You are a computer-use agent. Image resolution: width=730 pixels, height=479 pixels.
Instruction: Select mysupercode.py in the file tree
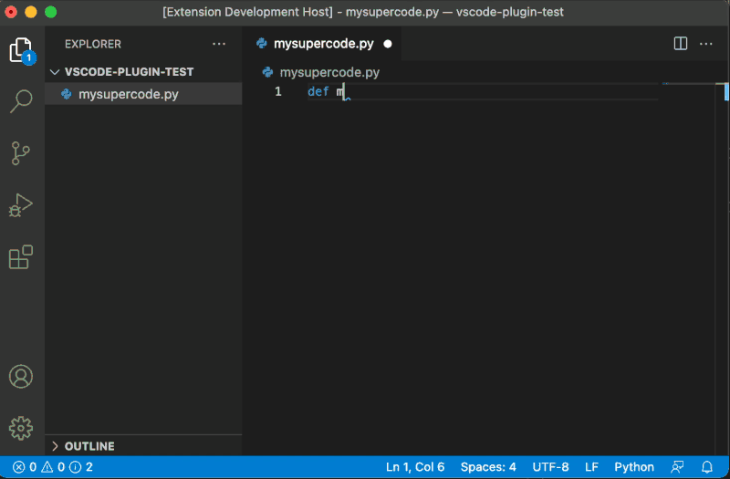(143, 94)
